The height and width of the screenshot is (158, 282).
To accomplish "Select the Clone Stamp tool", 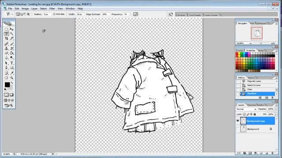I will [7, 48].
